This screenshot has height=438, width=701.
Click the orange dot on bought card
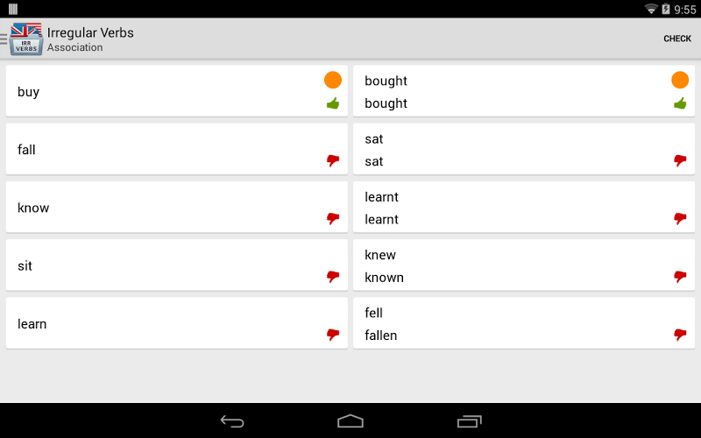point(680,81)
